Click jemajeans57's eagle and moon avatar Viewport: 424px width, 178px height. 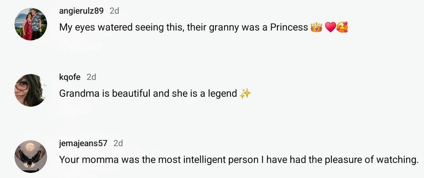click(x=30, y=156)
